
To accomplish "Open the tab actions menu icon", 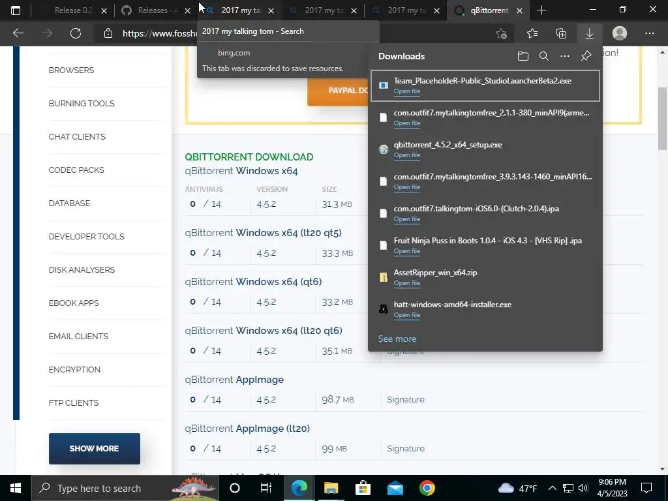I will pos(16,10).
